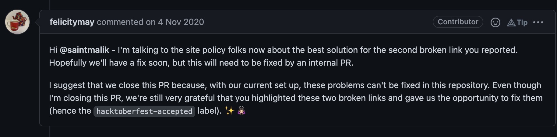This screenshot has width=557, height=137.
Task: Click the Brave triangle Tip icon
Action: 511,23
